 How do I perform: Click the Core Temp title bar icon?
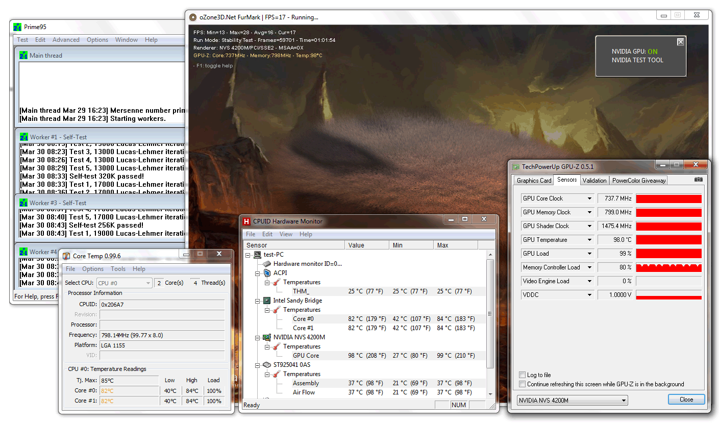click(66, 256)
